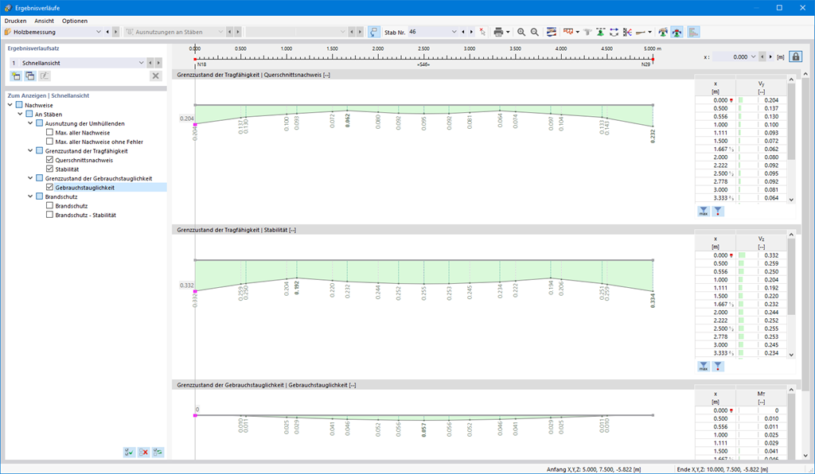Image resolution: width=815 pixels, height=474 pixels.
Task: Click the invert selection icon below tree
Action: 158,453
